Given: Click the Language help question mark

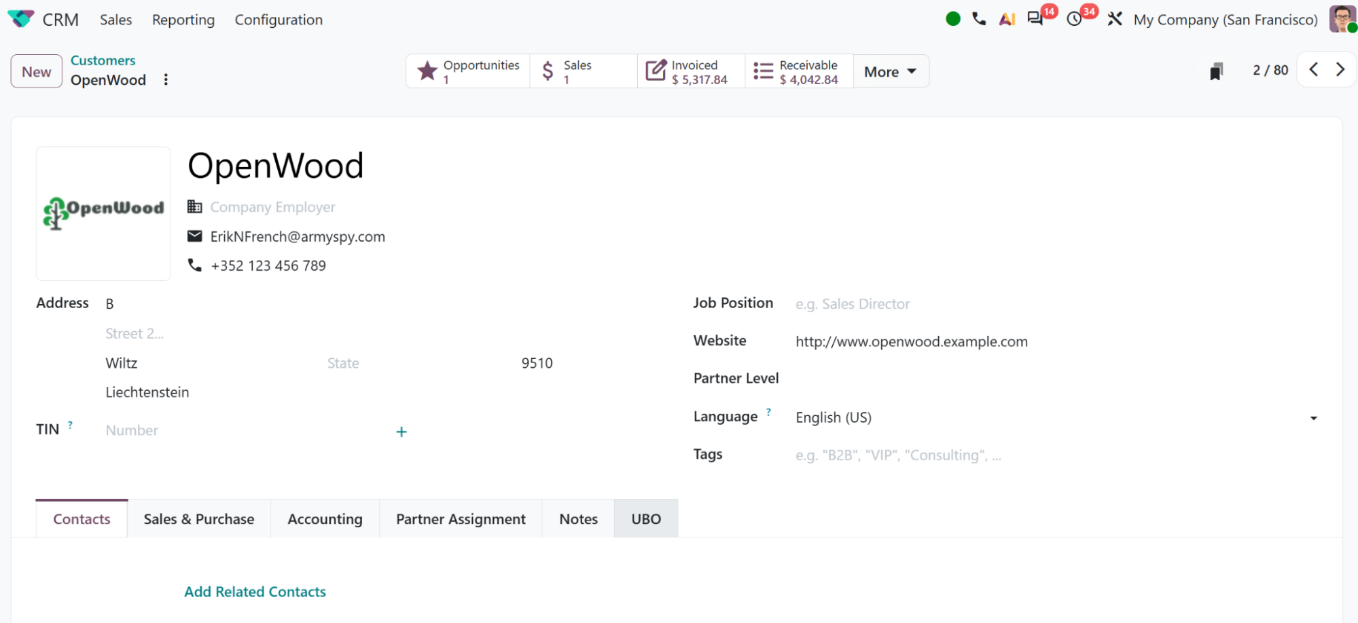Looking at the screenshot, I should click(x=768, y=412).
